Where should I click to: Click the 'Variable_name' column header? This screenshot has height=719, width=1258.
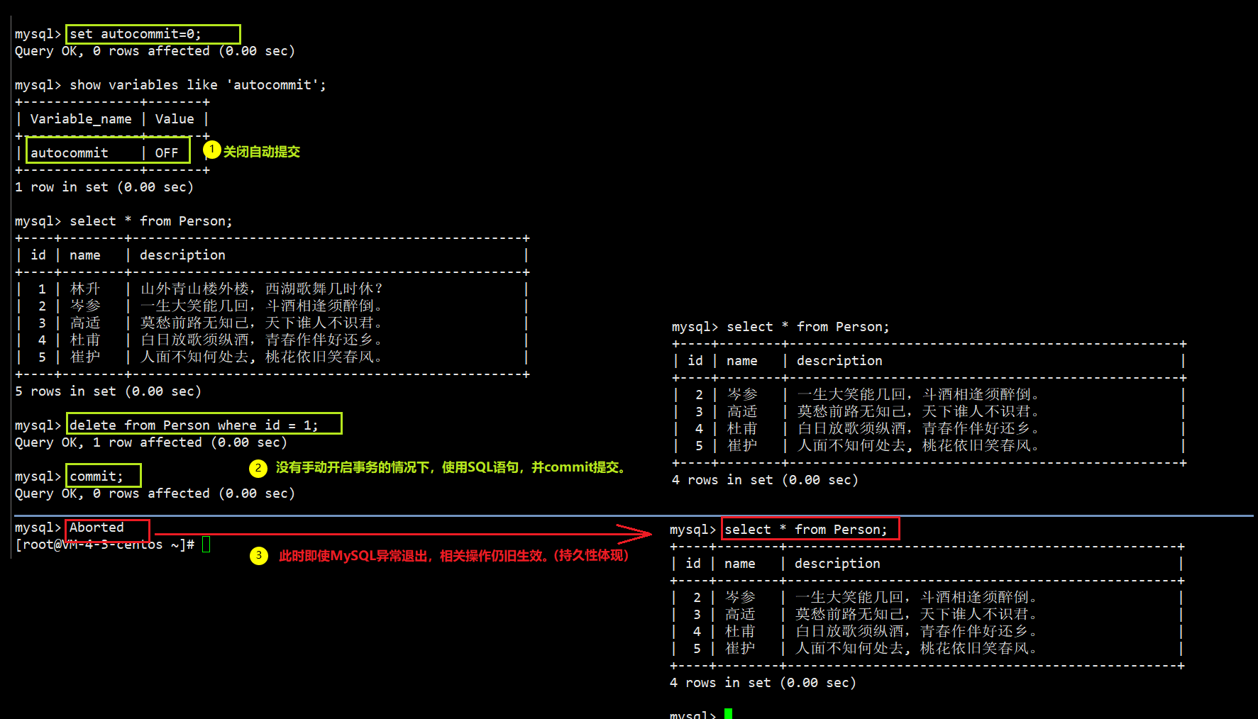coord(81,119)
